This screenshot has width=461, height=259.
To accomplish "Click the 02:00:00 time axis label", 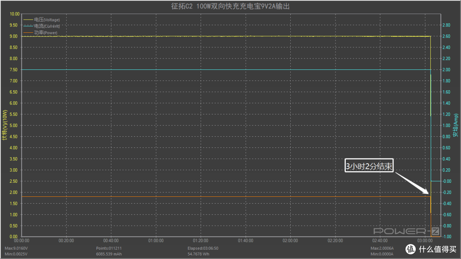I will click(x=290, y=241).
